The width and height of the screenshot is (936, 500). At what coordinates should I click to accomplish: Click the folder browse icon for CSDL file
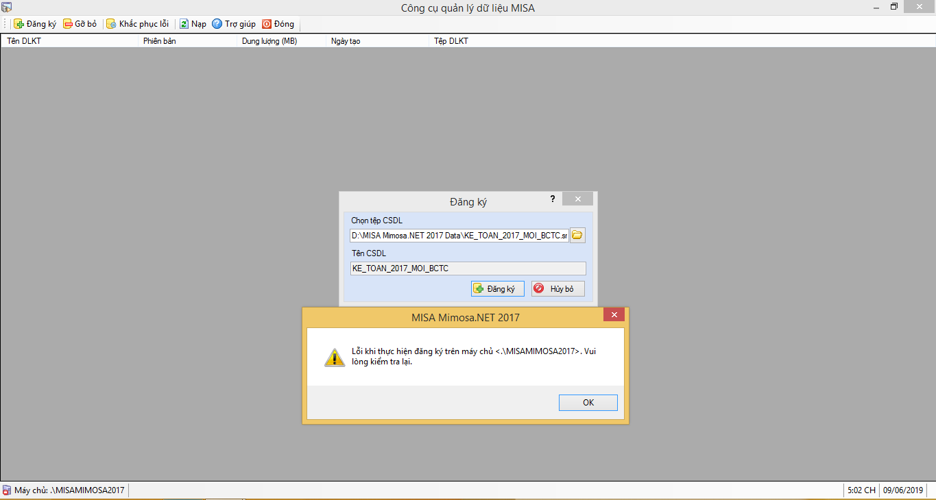[x=577, y=236]
